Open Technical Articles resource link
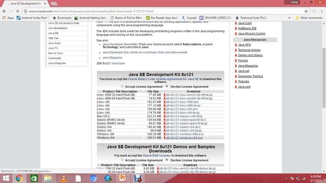The image size is (326, 183). pyautogui.click(x=249, y=50)
